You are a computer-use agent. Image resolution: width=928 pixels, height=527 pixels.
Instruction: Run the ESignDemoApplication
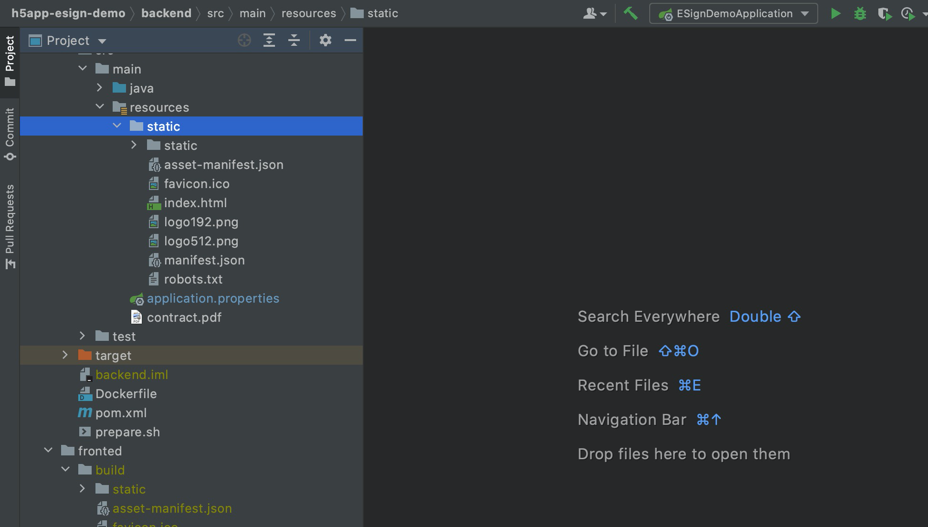pyautogui.click(x=836, y=14)
